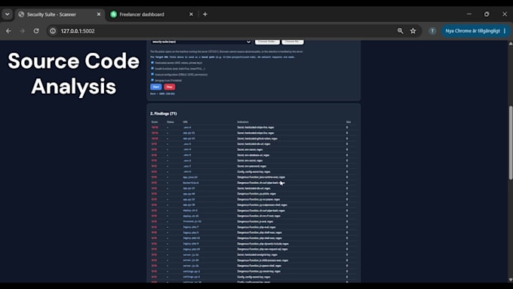
Task: Close the Security Suite - Scanner tab
Action: click(x=99, y=14)
